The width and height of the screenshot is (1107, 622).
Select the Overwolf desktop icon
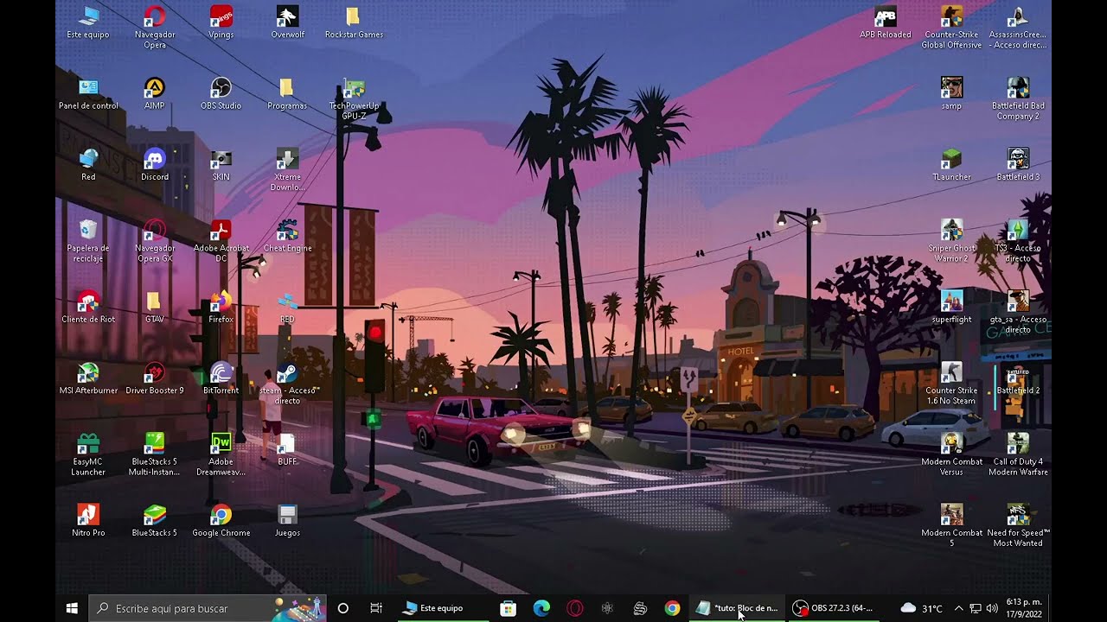(287, 22)
